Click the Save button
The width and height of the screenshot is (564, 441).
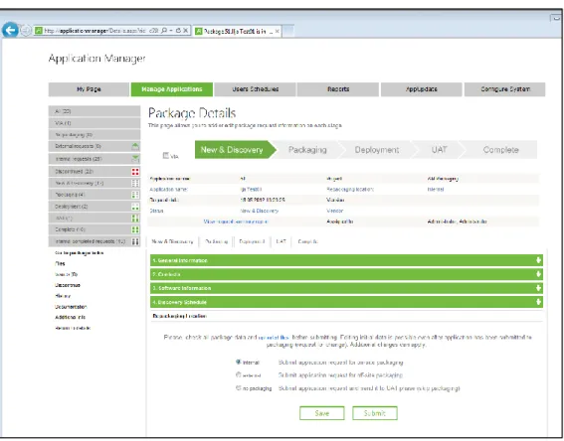322,413
